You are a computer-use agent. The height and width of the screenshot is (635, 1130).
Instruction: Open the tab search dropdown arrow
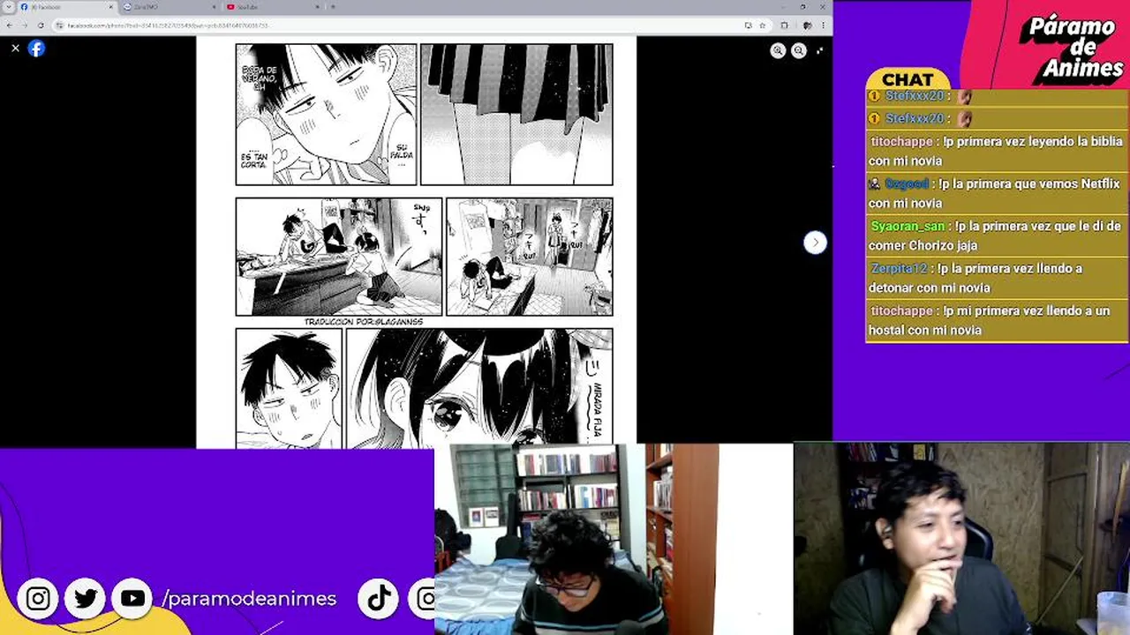click(x=9, y=7)
